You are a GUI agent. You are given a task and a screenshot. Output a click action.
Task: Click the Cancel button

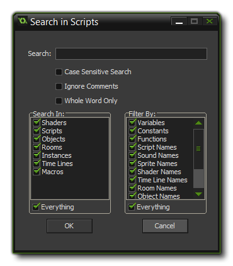(x=165, y=226)
